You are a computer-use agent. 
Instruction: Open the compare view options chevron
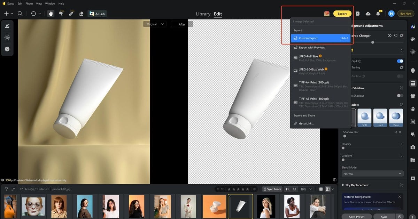pyautogui.click(x=333, y=189)
